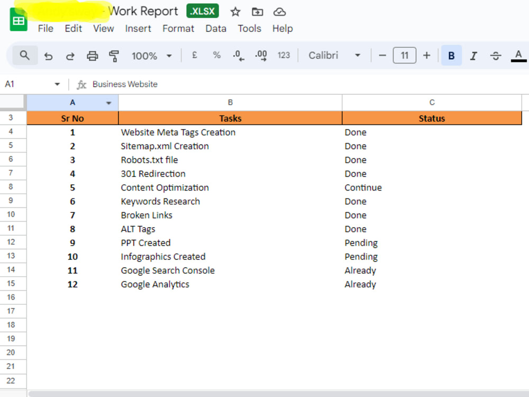This screenshot has width=529, height=397.
Task: Click the font size 11 field
Action: 405,56
